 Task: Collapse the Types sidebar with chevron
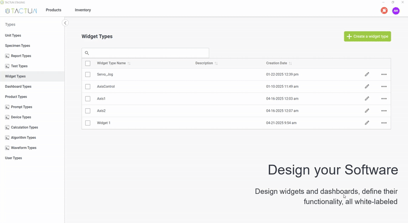point(65,23)
